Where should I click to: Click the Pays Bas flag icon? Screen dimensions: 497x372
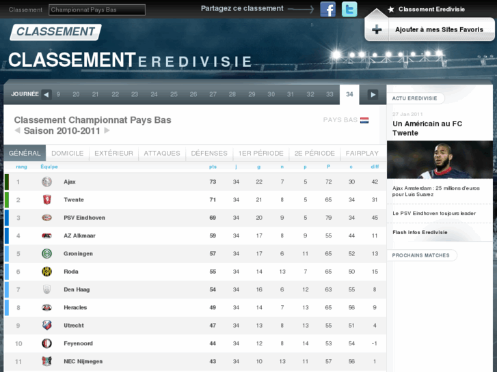[364, 120]
